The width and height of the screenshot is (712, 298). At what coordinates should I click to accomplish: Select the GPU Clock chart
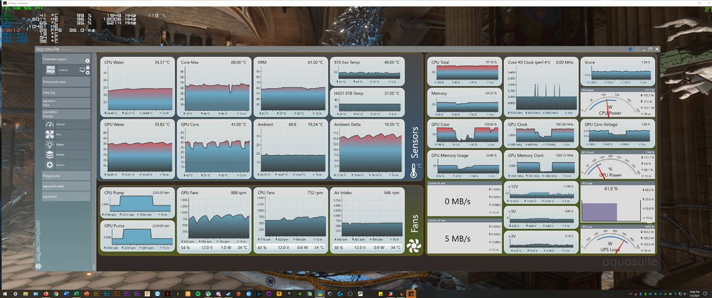tap(541, 134)
